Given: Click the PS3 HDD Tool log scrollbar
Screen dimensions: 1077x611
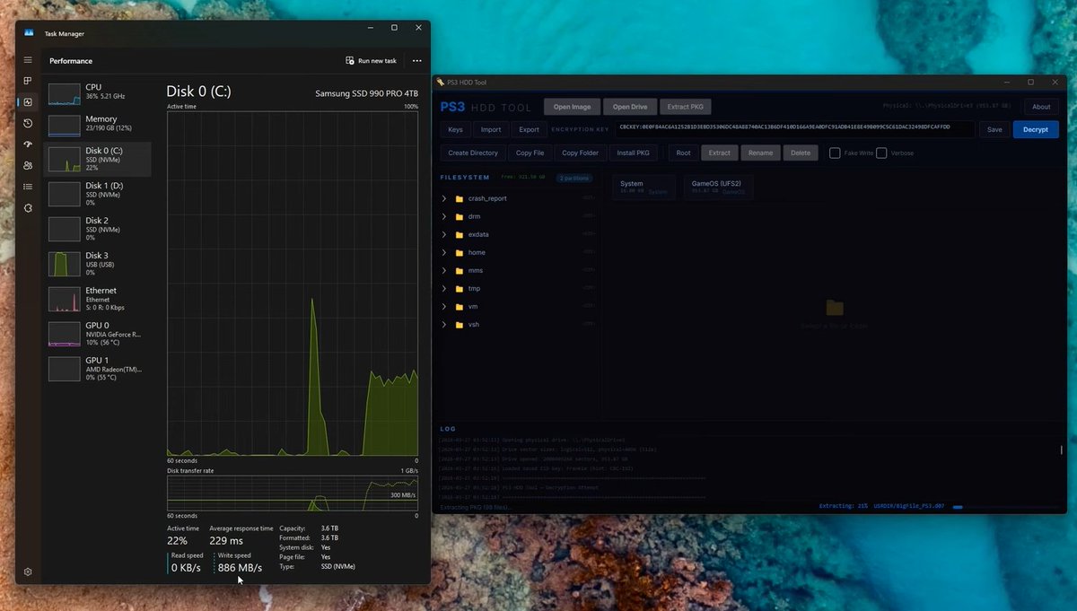Looking at the screenshot, I should coord(1061,451).
